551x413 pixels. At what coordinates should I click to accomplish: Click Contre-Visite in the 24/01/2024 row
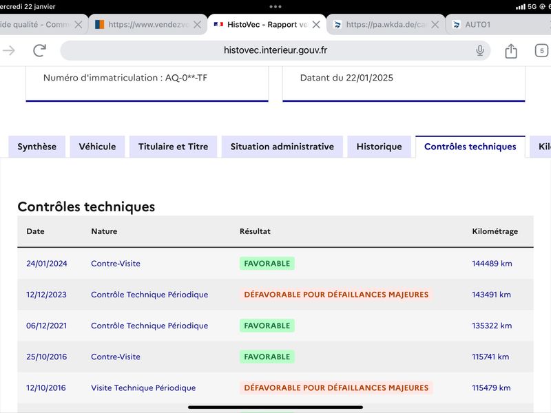point(116,264)
